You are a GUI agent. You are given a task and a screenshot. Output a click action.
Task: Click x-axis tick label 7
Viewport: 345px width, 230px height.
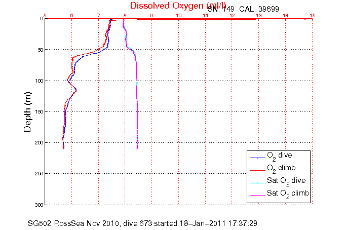click(x=98, y=15)
